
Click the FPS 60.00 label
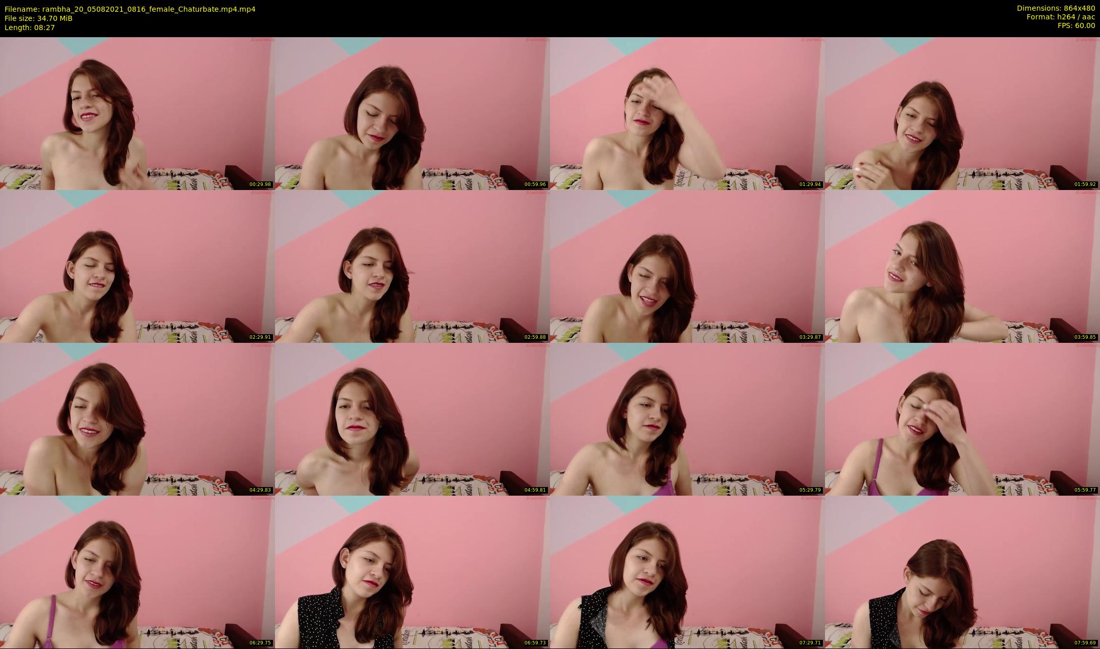point(1076,25)
